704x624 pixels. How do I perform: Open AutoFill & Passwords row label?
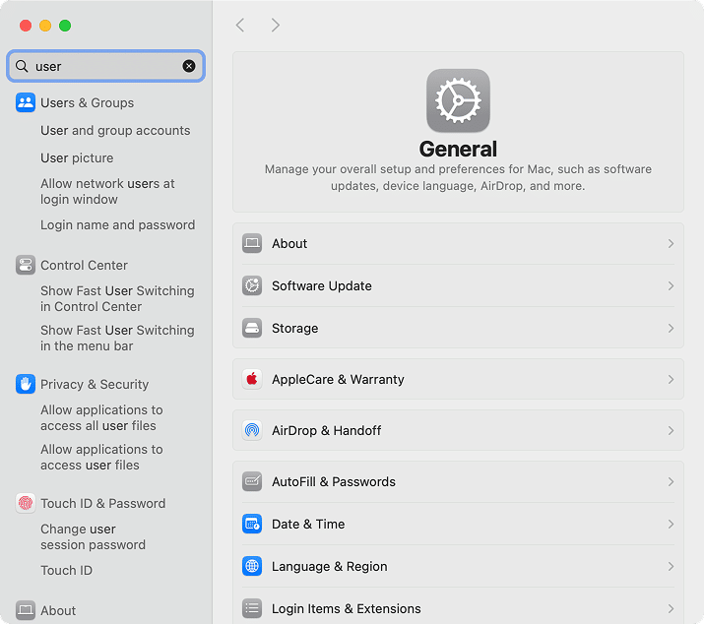pos(334,481)
